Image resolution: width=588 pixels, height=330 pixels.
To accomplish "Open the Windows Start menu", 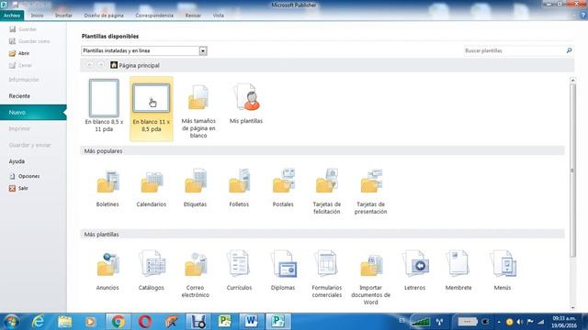I will point(10,322).
